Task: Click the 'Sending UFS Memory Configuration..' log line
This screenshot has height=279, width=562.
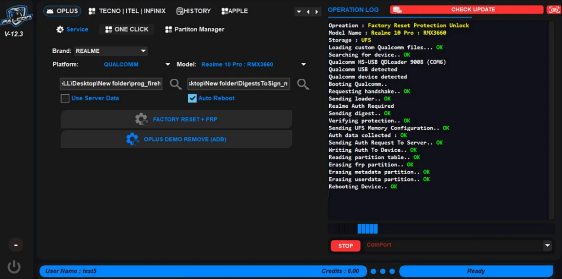Action: tap(389, 128)
